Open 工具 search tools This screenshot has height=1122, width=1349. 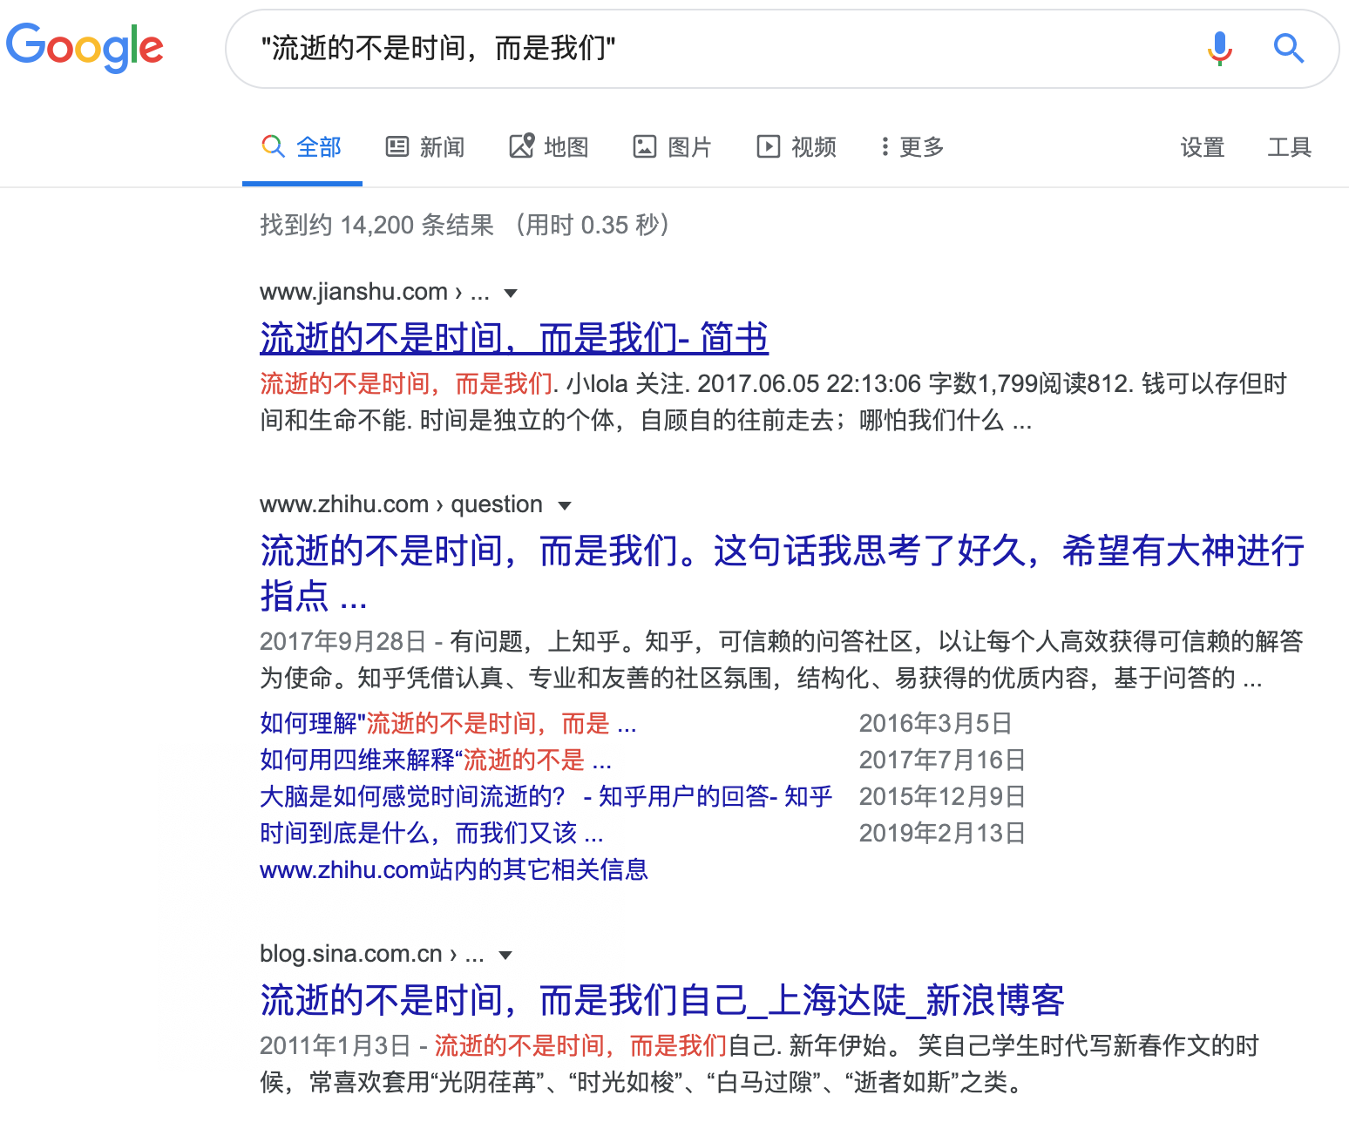point(1289,147)
